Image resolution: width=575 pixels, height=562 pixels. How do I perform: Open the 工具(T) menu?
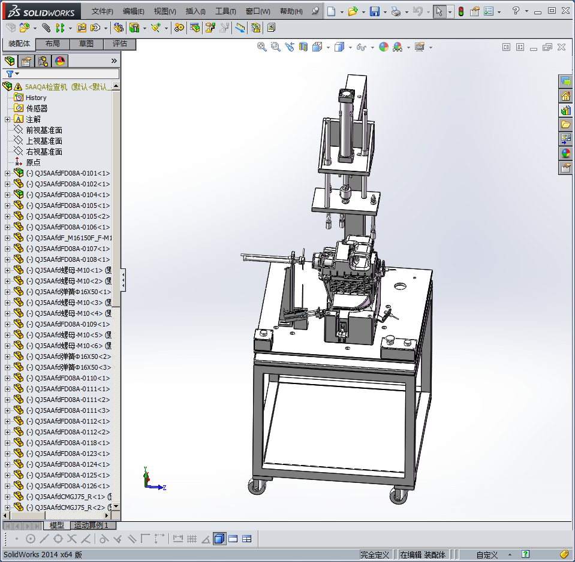point(225,11)
